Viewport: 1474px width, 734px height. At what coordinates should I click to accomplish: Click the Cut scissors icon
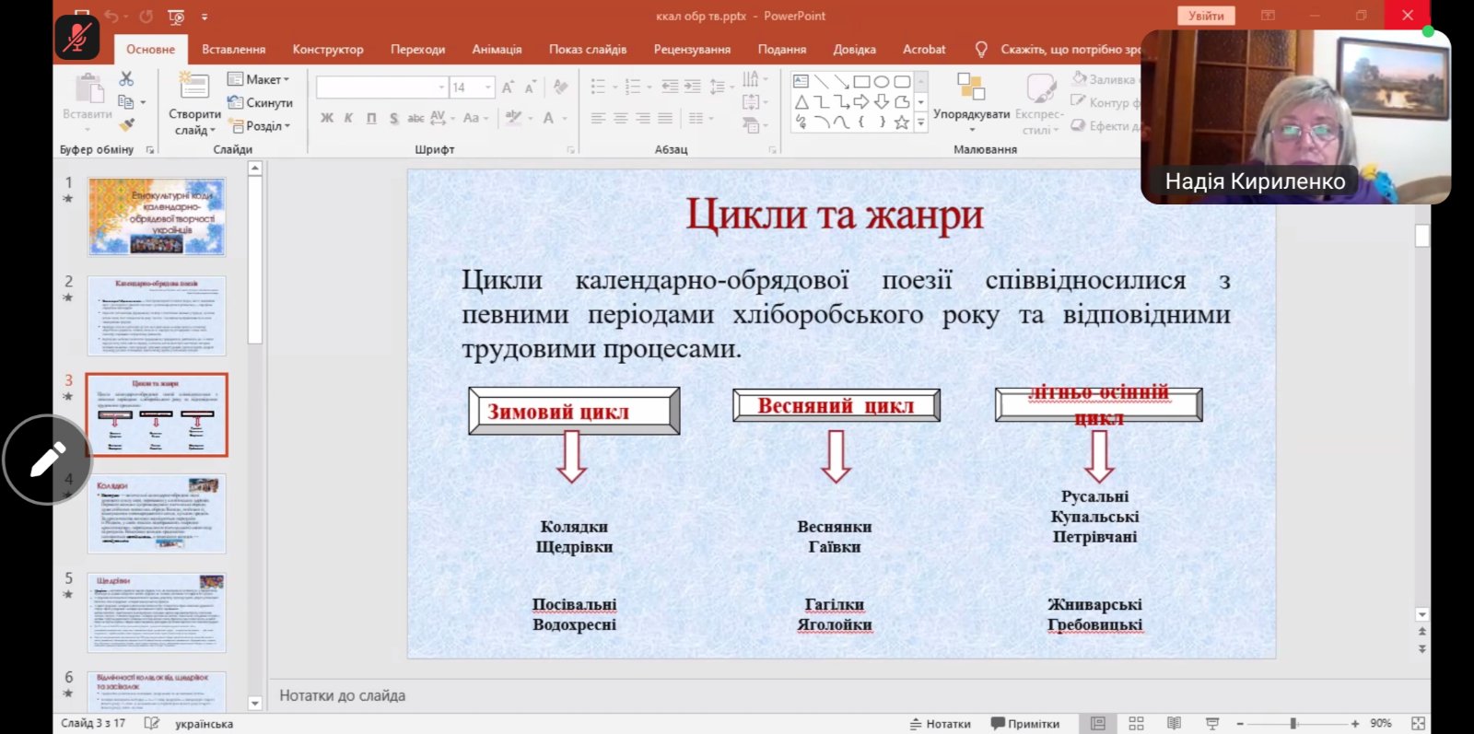pos(126,79)
